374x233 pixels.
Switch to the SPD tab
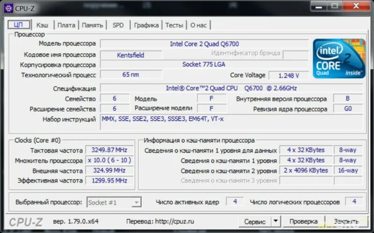(x=118, y=25)
